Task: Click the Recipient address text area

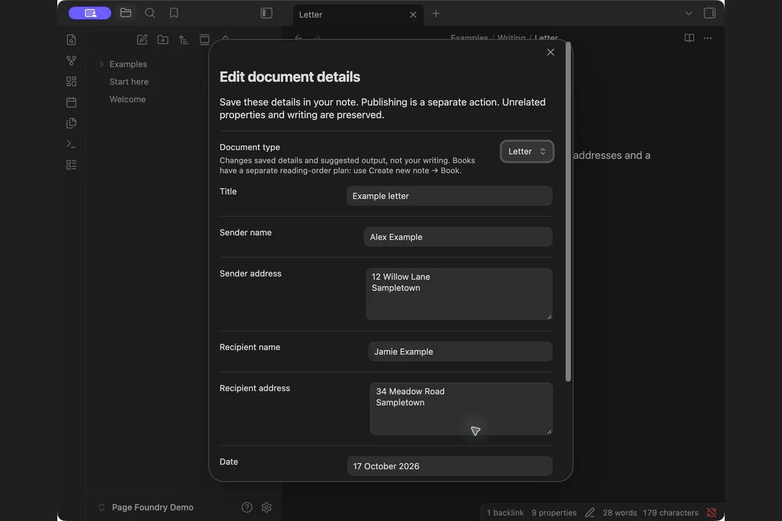Action: coord(461,409)
